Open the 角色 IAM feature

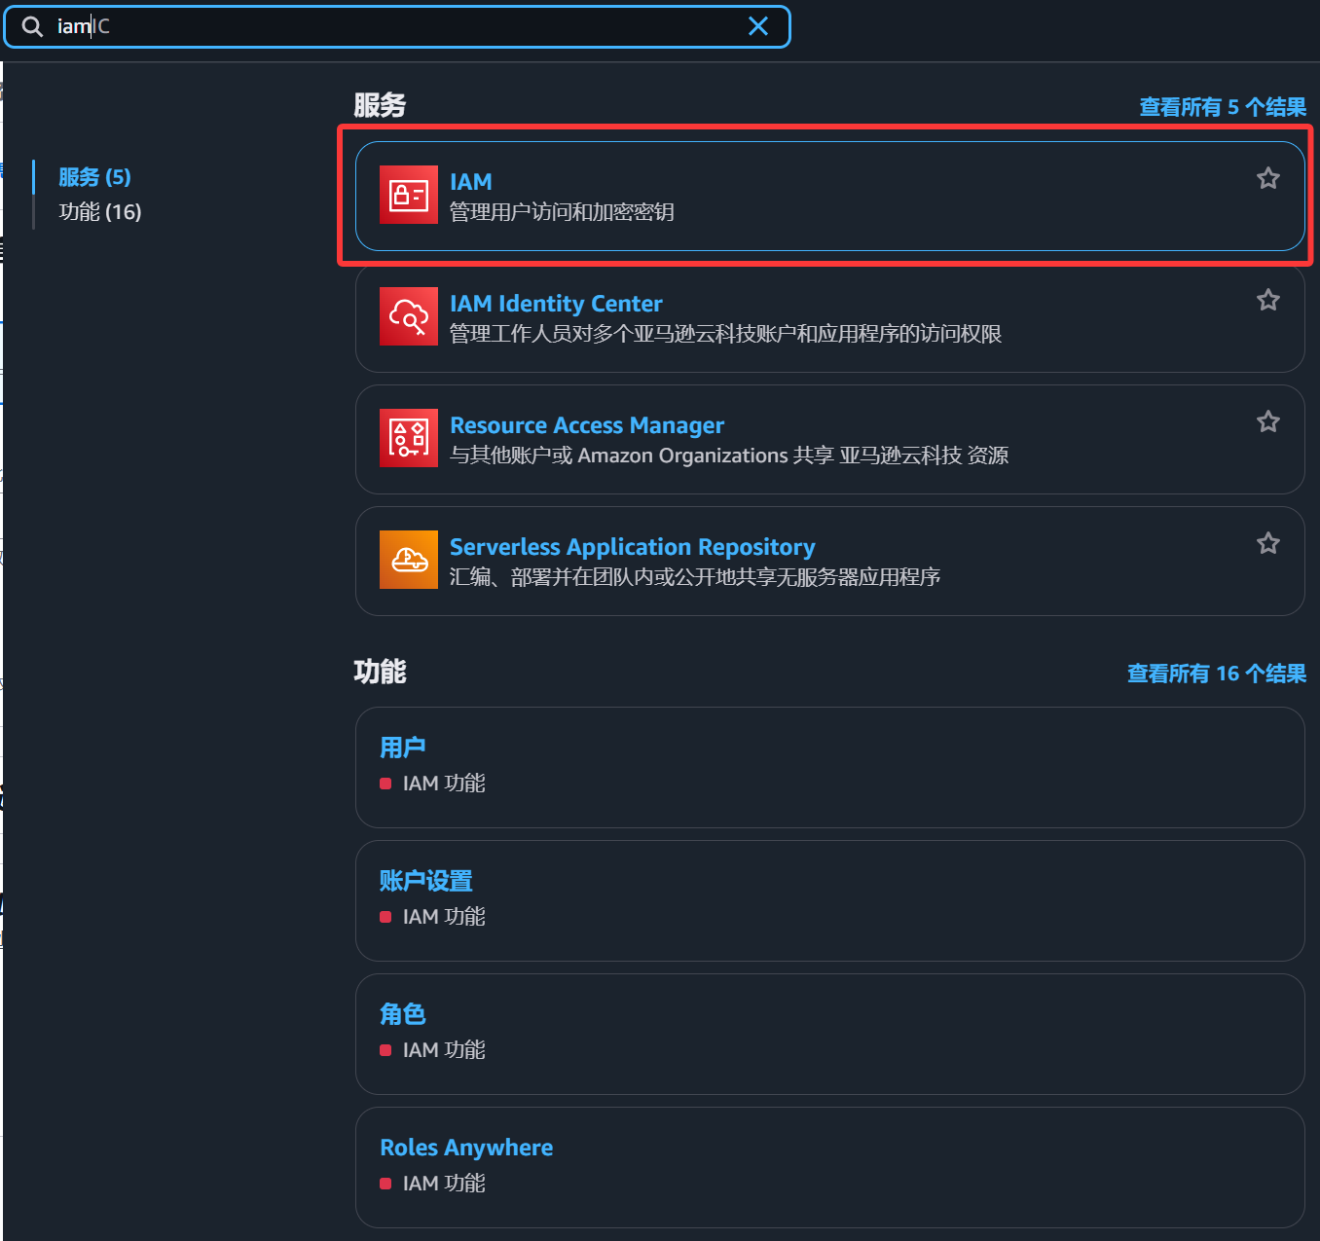pyautogui.click(x=402, y=1014)
